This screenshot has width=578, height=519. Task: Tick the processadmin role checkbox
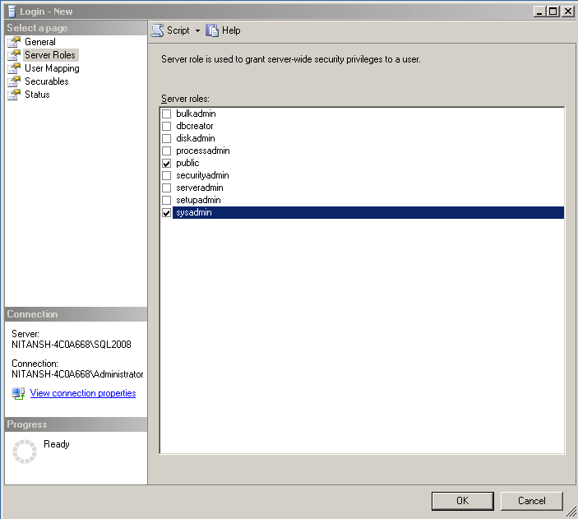point(167,151)
